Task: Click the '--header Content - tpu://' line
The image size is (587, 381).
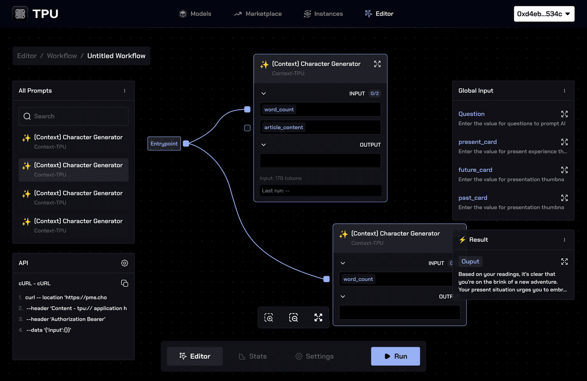Action: [x=77, y=308]
